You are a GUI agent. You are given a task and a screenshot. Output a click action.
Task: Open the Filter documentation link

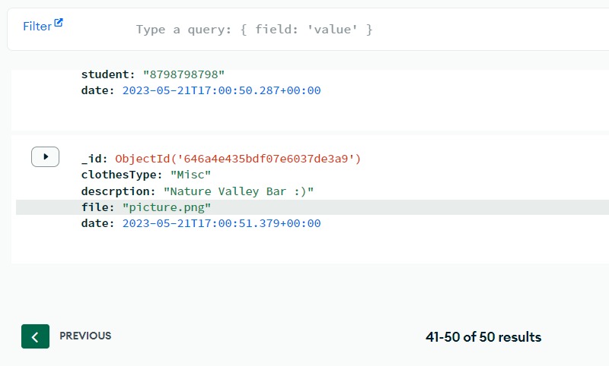43,26
